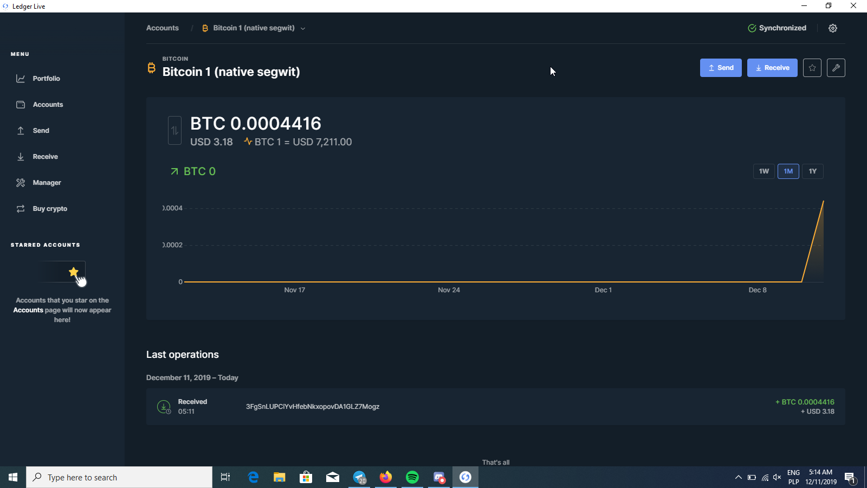Expand the Bitcoin 1 account breadcrumb dropdown
The width and height of the screenshot is (867, 488).
pos(303,29)
